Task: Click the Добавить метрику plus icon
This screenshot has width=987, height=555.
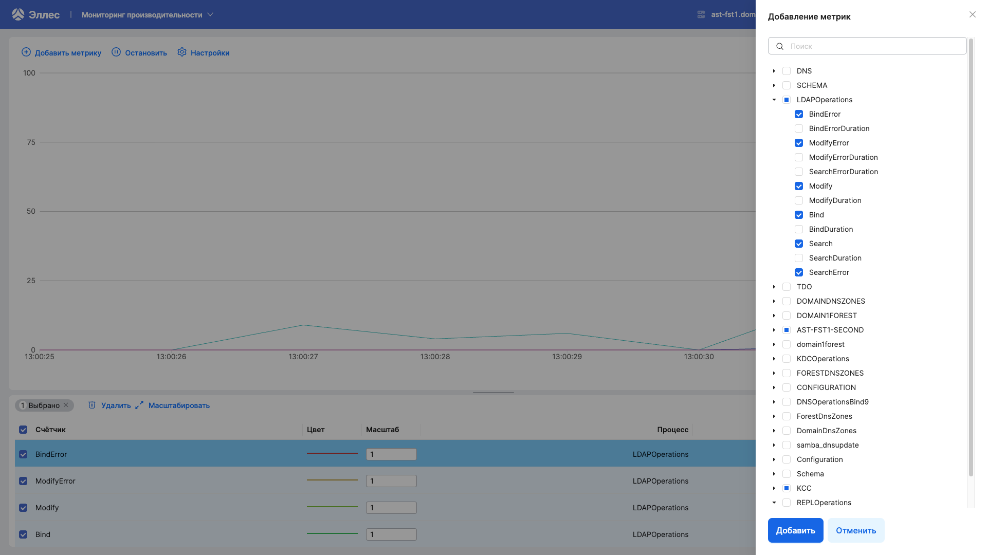Action: (26, 52)
